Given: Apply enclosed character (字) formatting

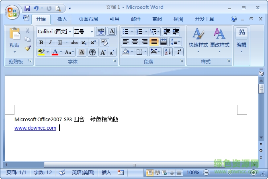Looking at the screenshot, I should tap(92, 52).
